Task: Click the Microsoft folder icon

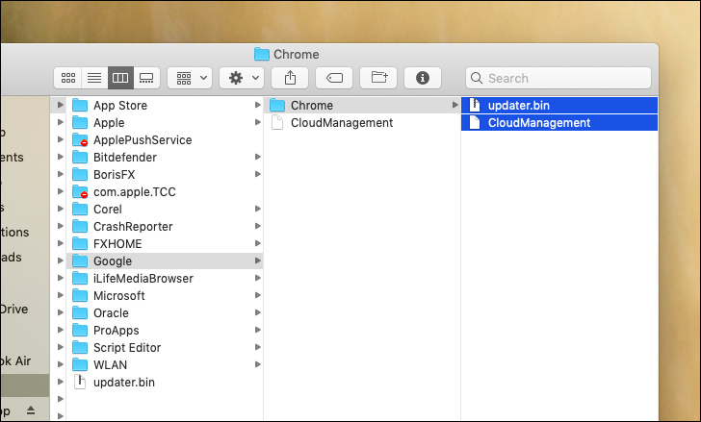Action: [80, 296]
